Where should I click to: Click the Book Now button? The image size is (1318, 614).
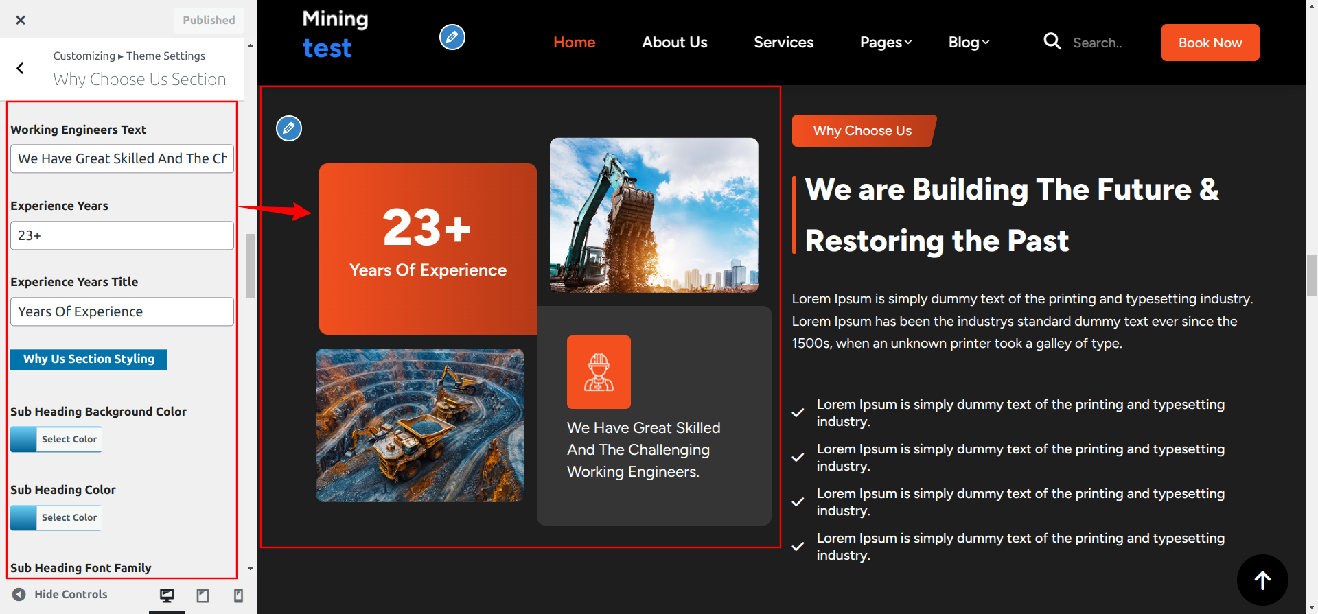1210,43
